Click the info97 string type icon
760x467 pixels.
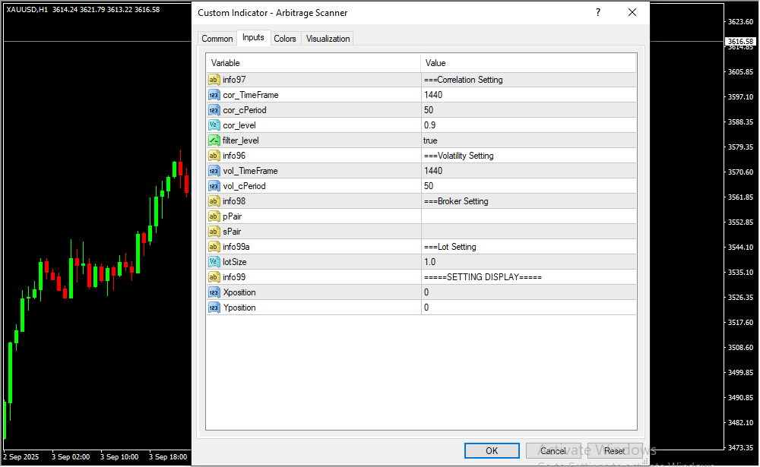point(214,80)
